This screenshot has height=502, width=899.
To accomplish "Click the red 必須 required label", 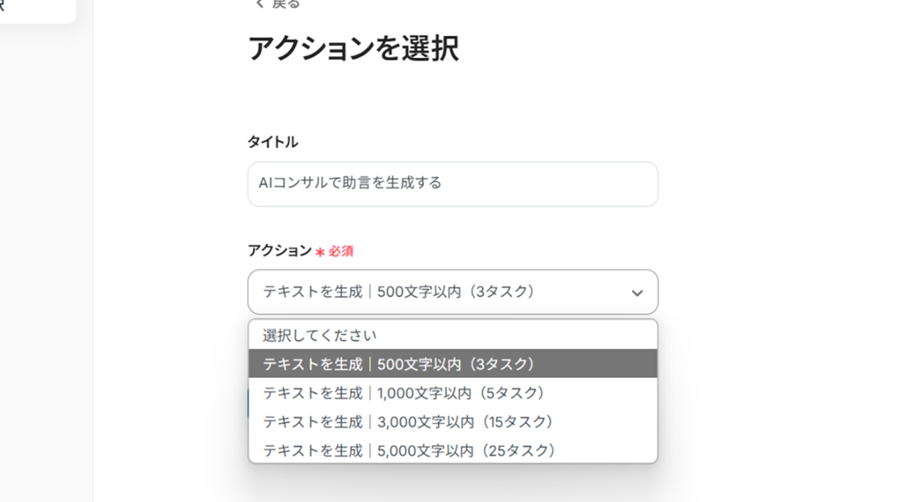I will tap(341, 251).
